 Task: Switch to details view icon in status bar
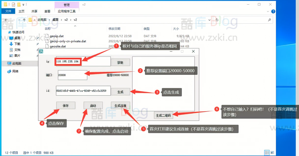coord(267,153)
